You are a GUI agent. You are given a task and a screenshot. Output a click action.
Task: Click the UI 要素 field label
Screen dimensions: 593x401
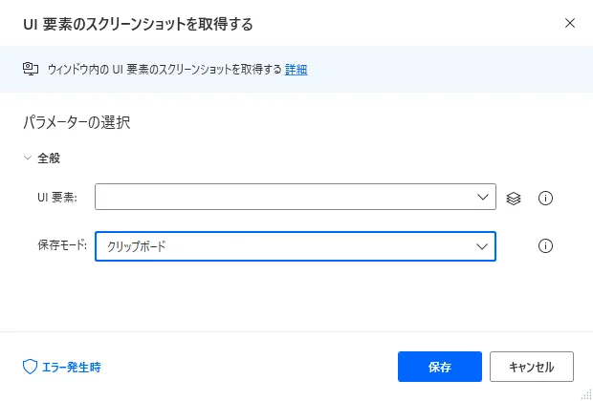point(56,198)
